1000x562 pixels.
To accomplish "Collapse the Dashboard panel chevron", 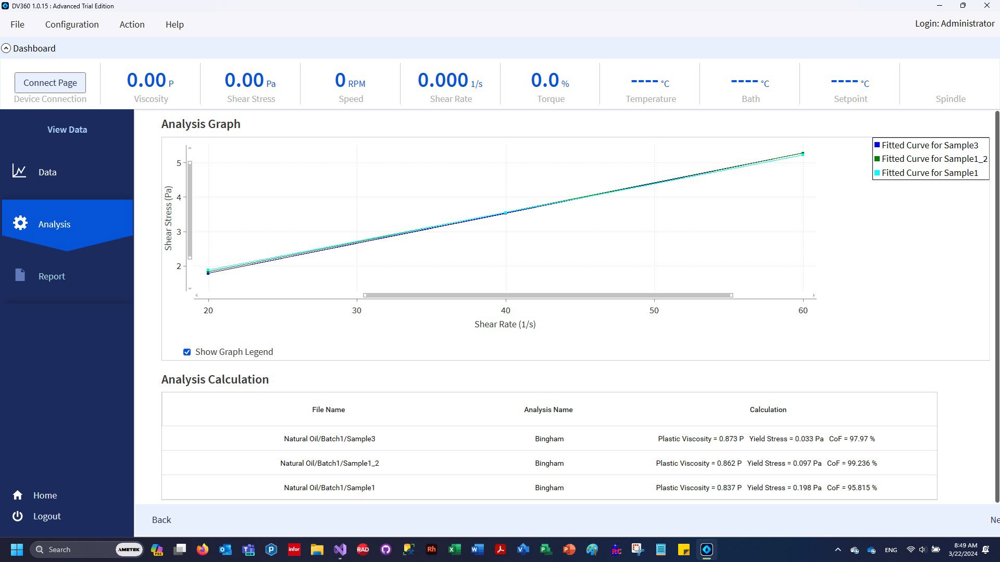I will 6,48.
